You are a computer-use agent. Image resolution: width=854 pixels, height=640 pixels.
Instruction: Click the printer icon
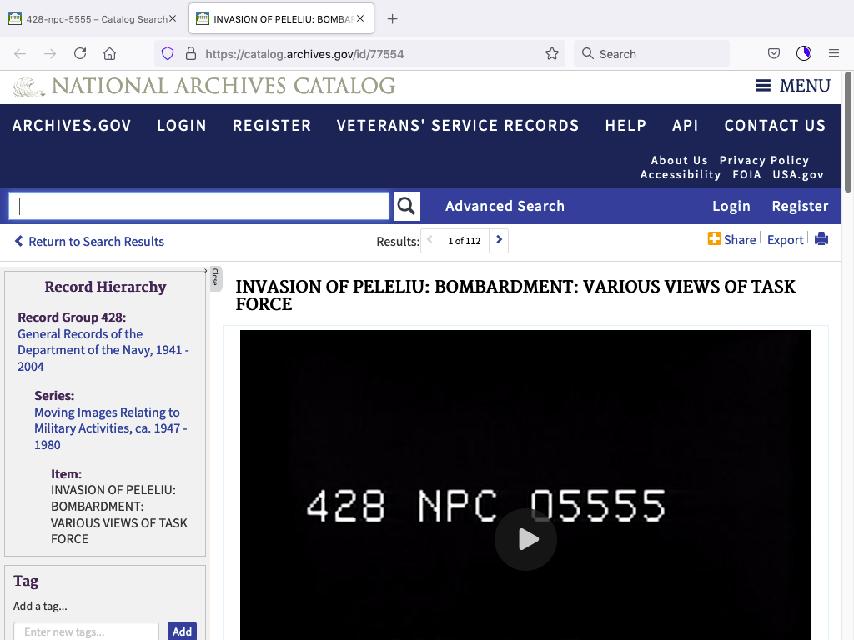pyautogui.click(x=821, y=239)
